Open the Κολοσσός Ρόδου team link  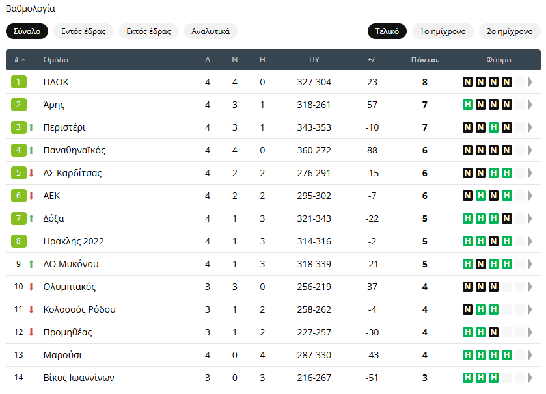click(x=79, y=309)
